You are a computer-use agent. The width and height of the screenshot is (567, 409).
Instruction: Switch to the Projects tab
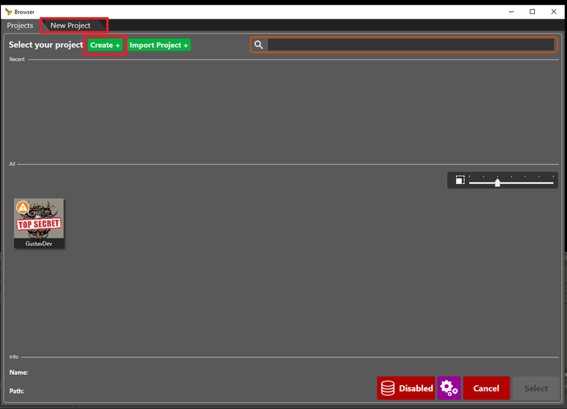[x=20, y=25]
